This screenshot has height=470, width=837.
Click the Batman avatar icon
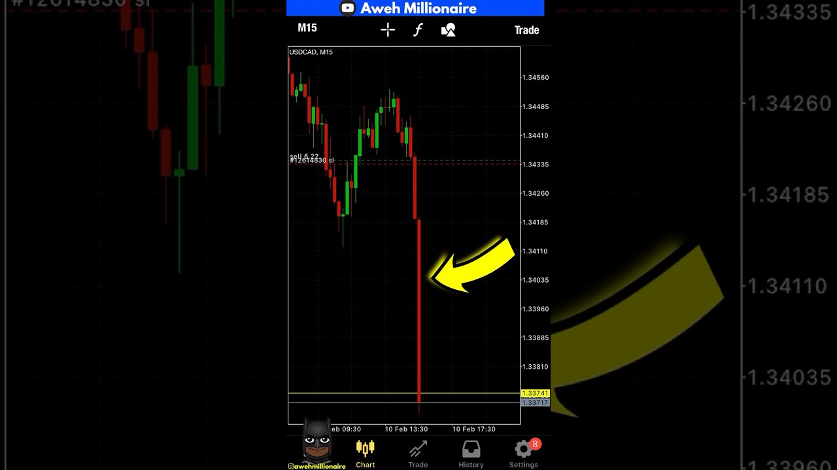[x=318, y=440]
